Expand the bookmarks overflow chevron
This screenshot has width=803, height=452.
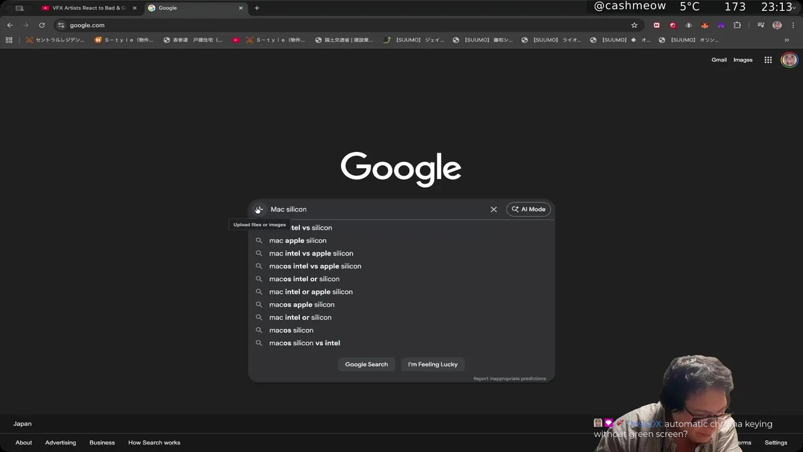pos(787,40)
